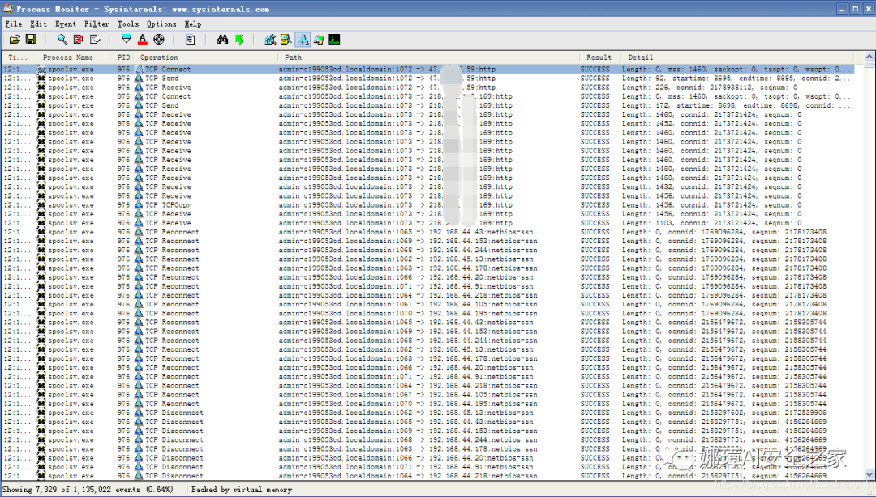
Task: Click the Open log file icon
Action: [x=15, y=39]
